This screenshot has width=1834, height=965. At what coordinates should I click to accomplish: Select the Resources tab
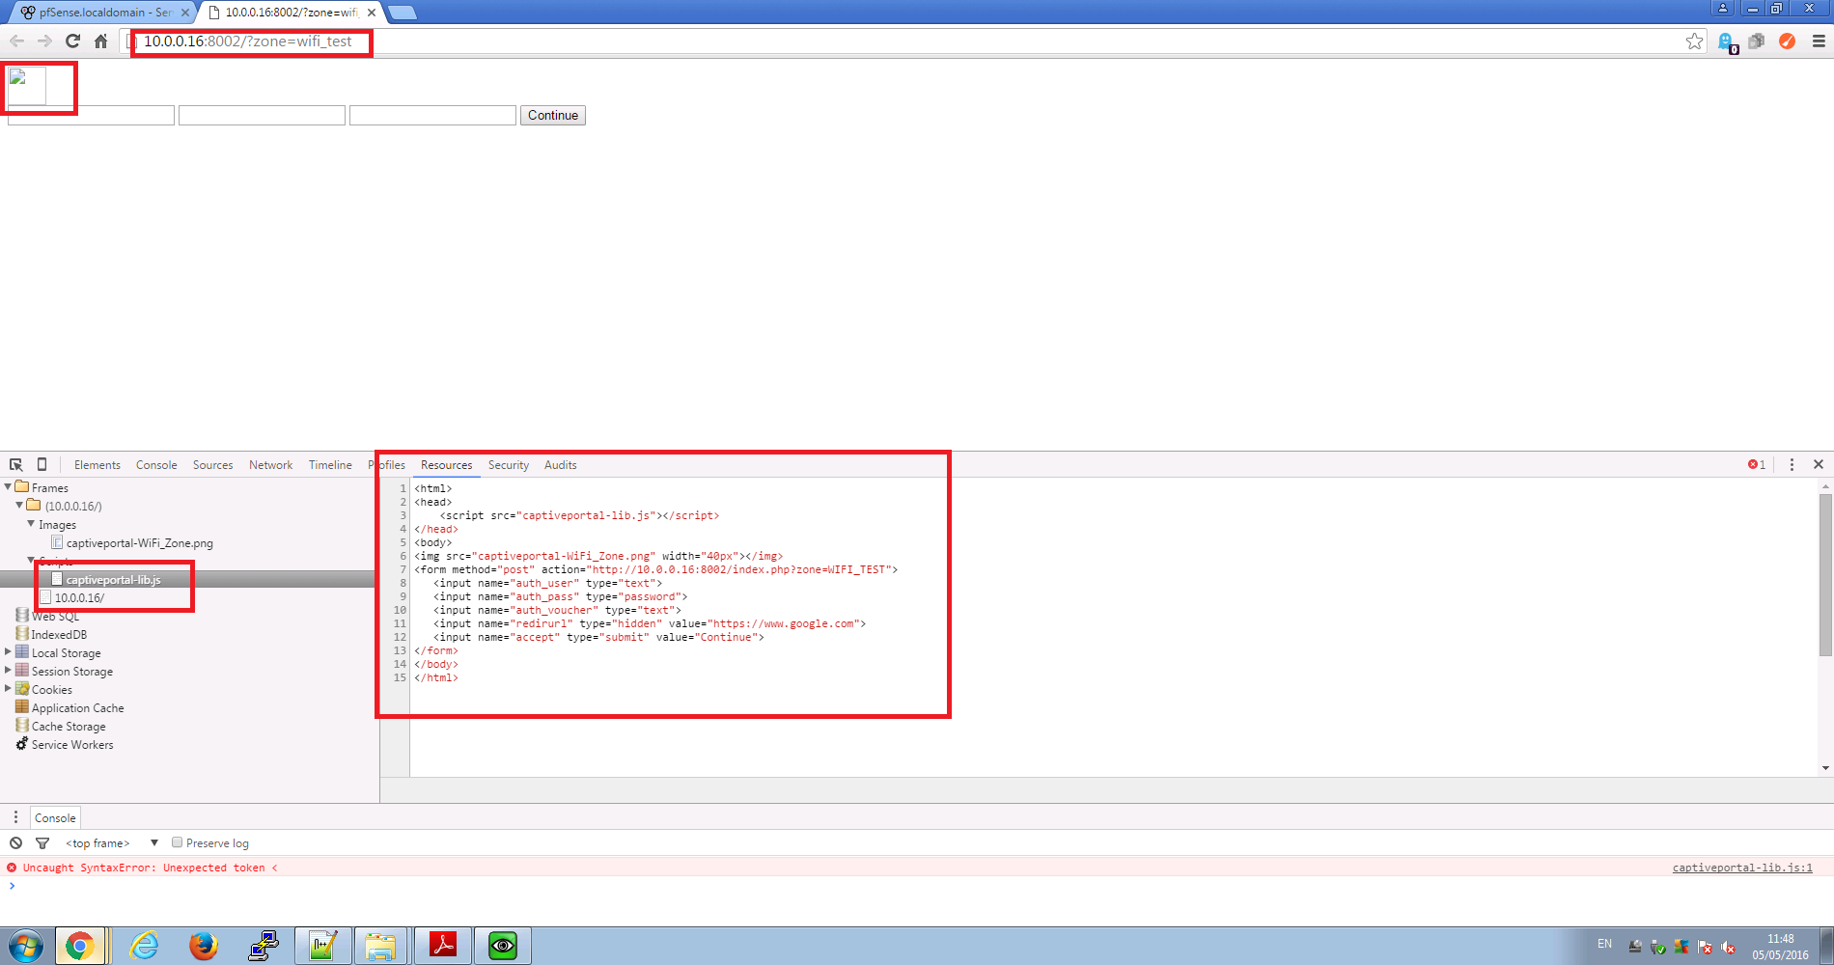[446, 464]
